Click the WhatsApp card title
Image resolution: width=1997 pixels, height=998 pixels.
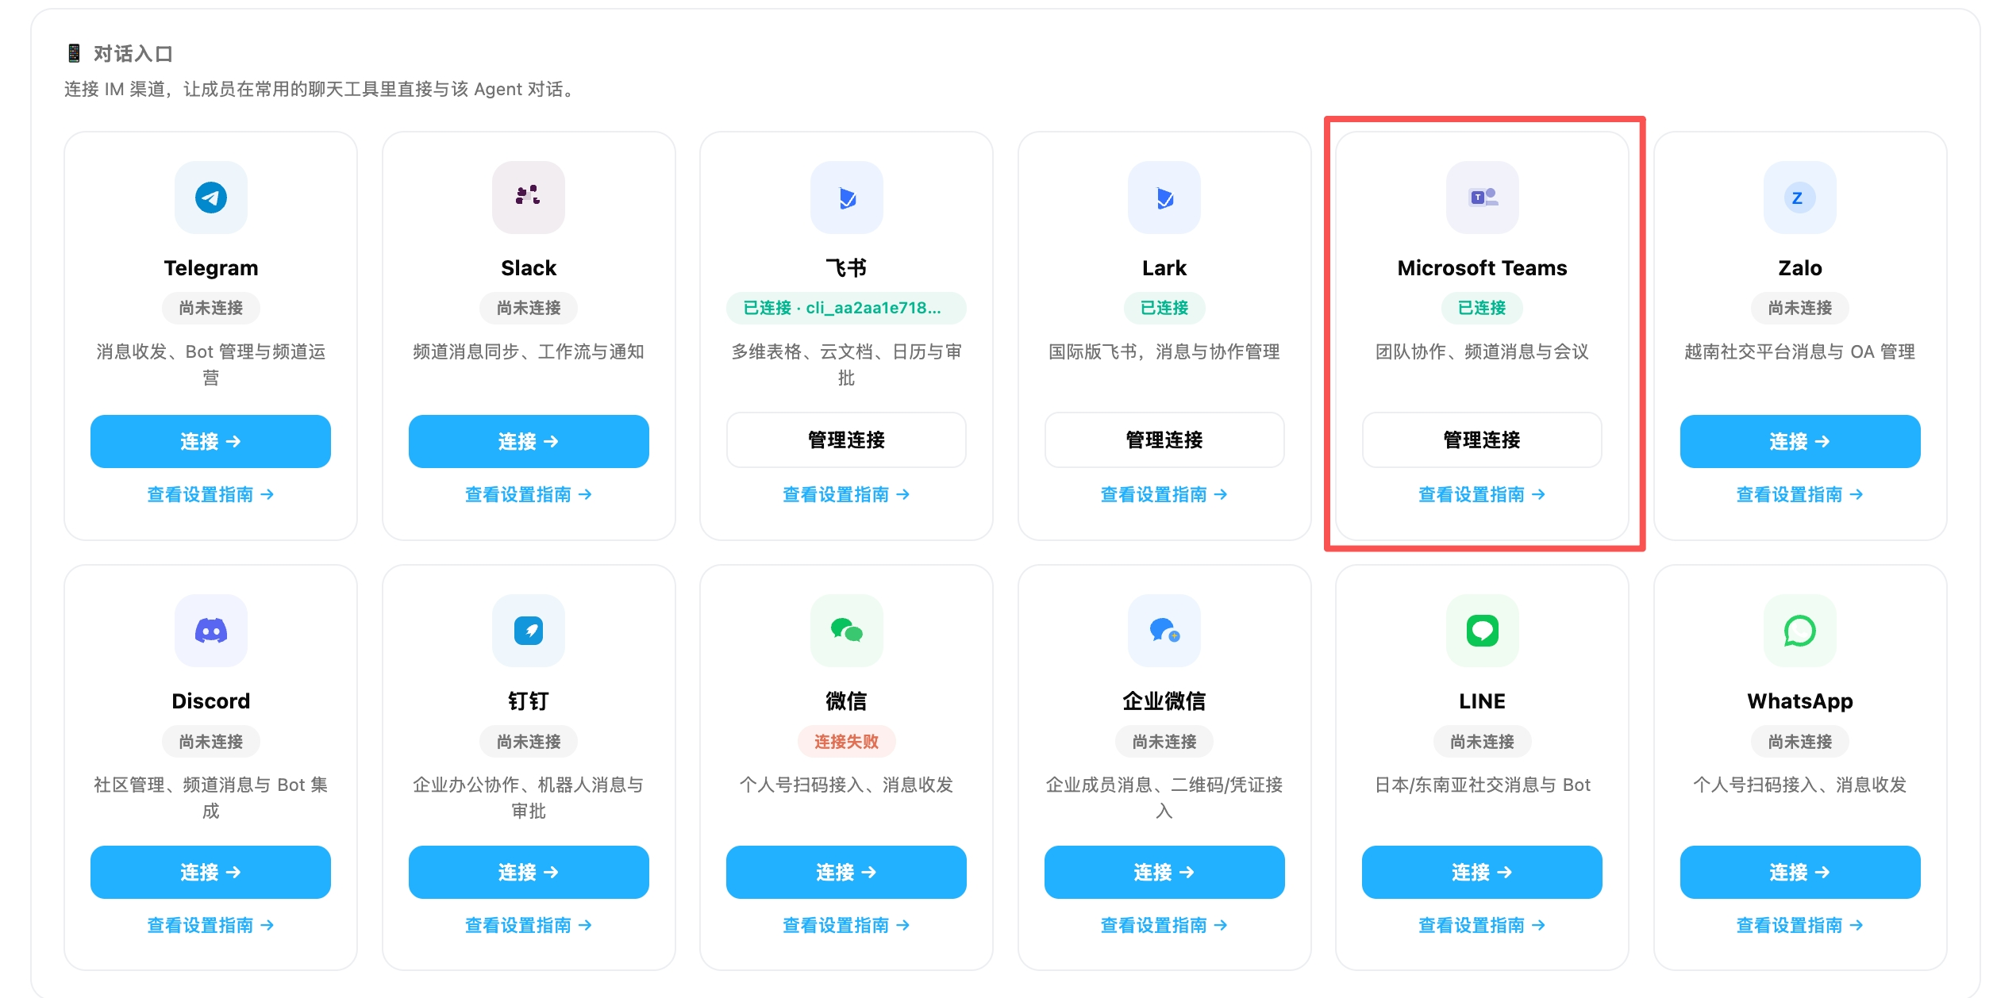[1800, 701]
